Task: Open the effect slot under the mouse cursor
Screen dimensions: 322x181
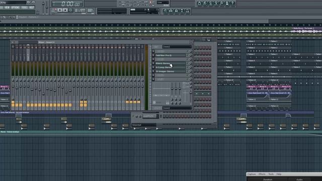Action: (170, 63)
